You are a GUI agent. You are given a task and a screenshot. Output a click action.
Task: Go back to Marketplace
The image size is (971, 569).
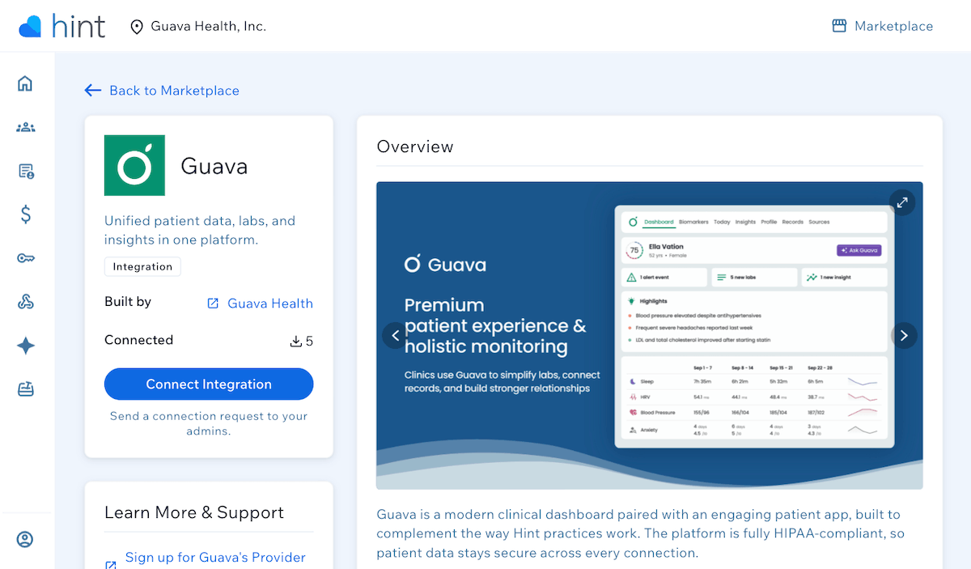tap(162, 91)
